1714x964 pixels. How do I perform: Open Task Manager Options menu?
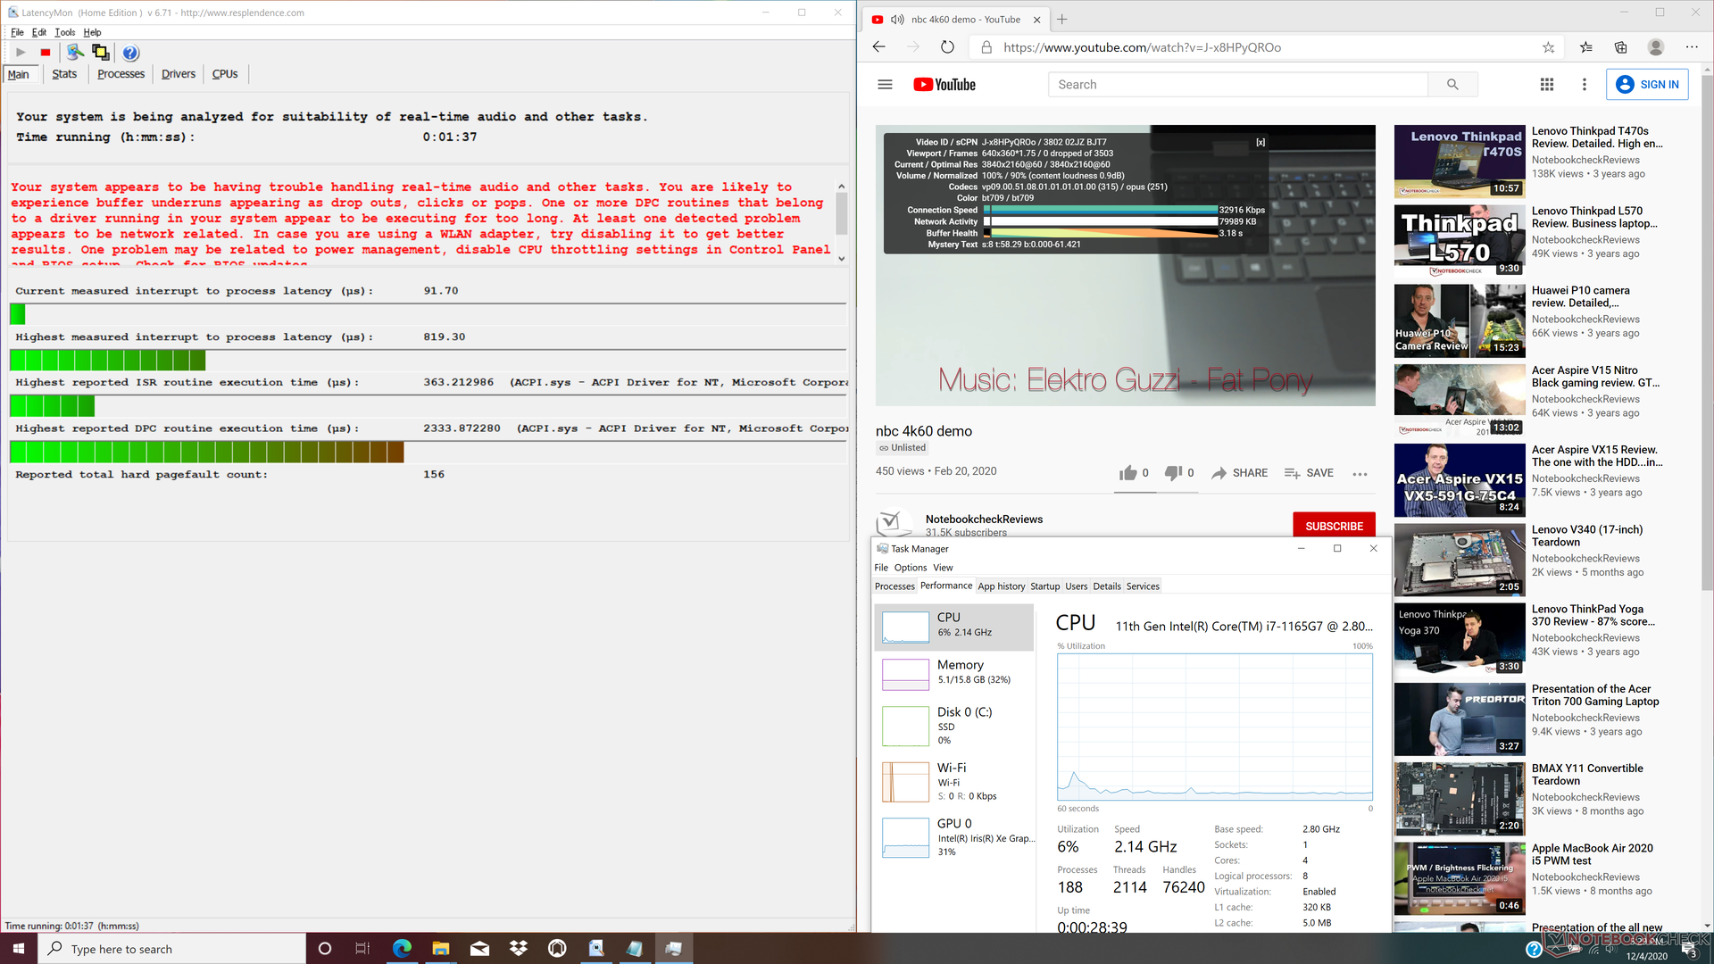[x=911, y=568]
